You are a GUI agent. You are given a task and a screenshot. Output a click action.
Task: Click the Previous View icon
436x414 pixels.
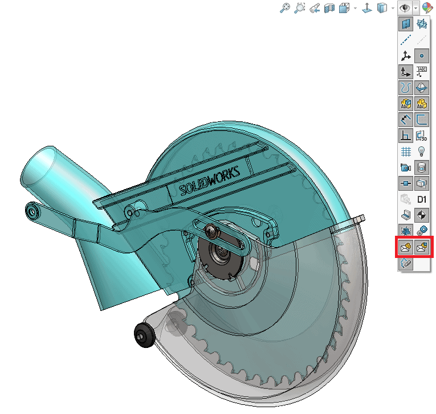pyautogui.click(x=315, y=8)
